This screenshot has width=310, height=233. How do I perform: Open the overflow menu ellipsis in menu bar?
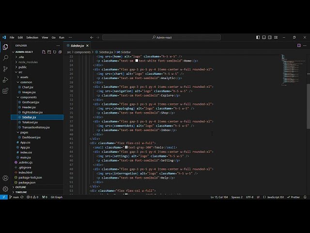[70, 37]
